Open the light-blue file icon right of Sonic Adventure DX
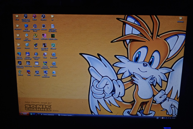The image size is (193, 129). 54,73
